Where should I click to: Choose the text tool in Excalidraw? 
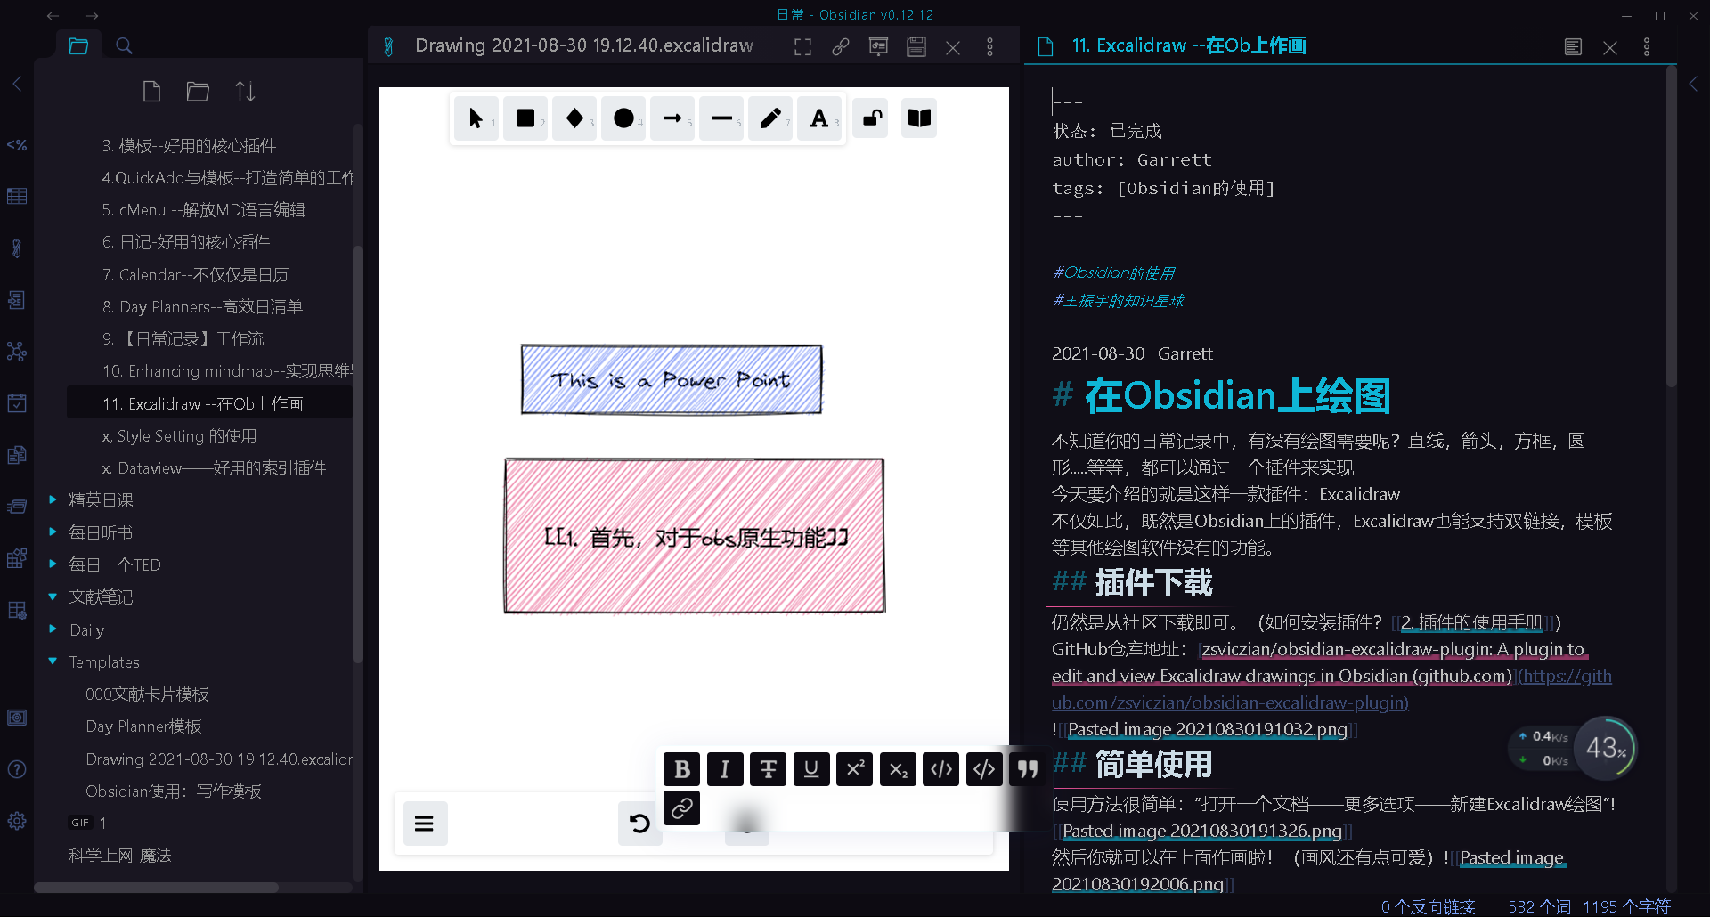(819, 118)
